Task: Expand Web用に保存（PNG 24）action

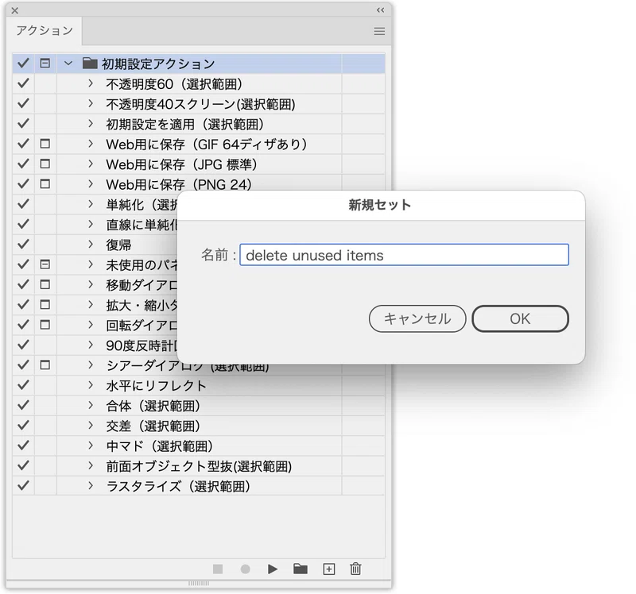Action: pos(91,184)
